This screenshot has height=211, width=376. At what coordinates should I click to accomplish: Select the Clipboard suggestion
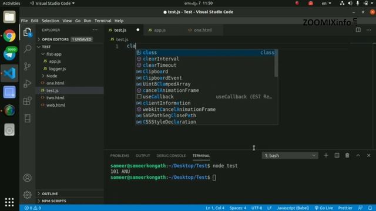click(x=205, y=72)
